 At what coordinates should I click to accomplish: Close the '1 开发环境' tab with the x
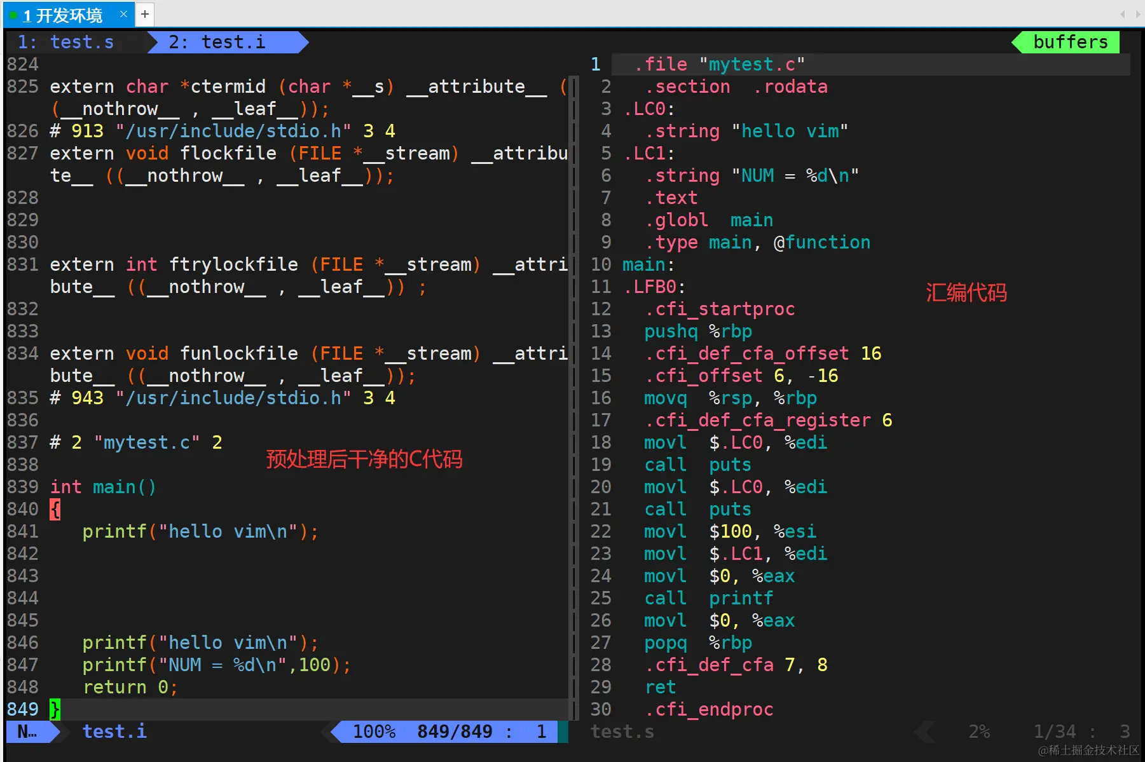pos(123,14)
